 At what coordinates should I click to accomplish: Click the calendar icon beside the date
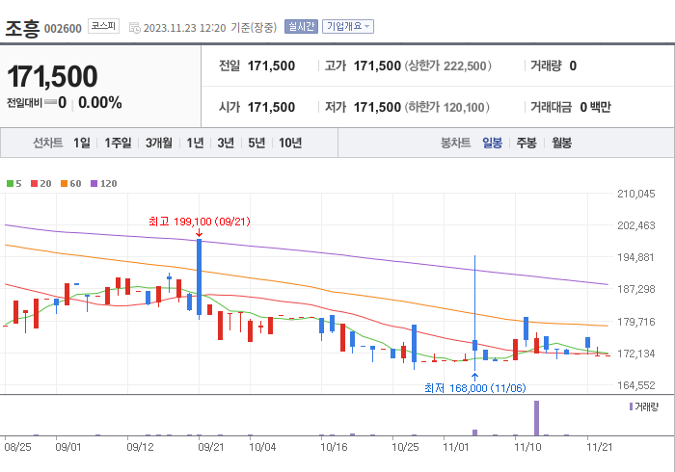click(135, 28)
